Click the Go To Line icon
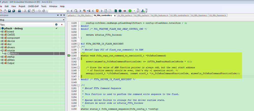Viewport: 254px width, 111px height. click(89, 11)
